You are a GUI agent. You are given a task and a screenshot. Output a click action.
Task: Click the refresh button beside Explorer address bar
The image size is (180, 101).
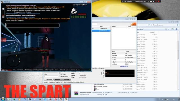pos(150,25)
